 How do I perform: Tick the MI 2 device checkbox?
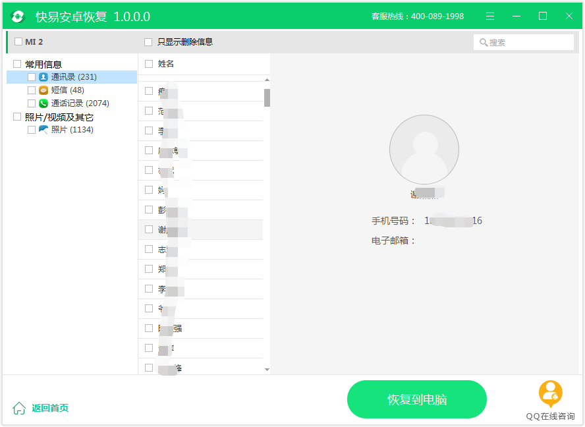coord(18,42)
